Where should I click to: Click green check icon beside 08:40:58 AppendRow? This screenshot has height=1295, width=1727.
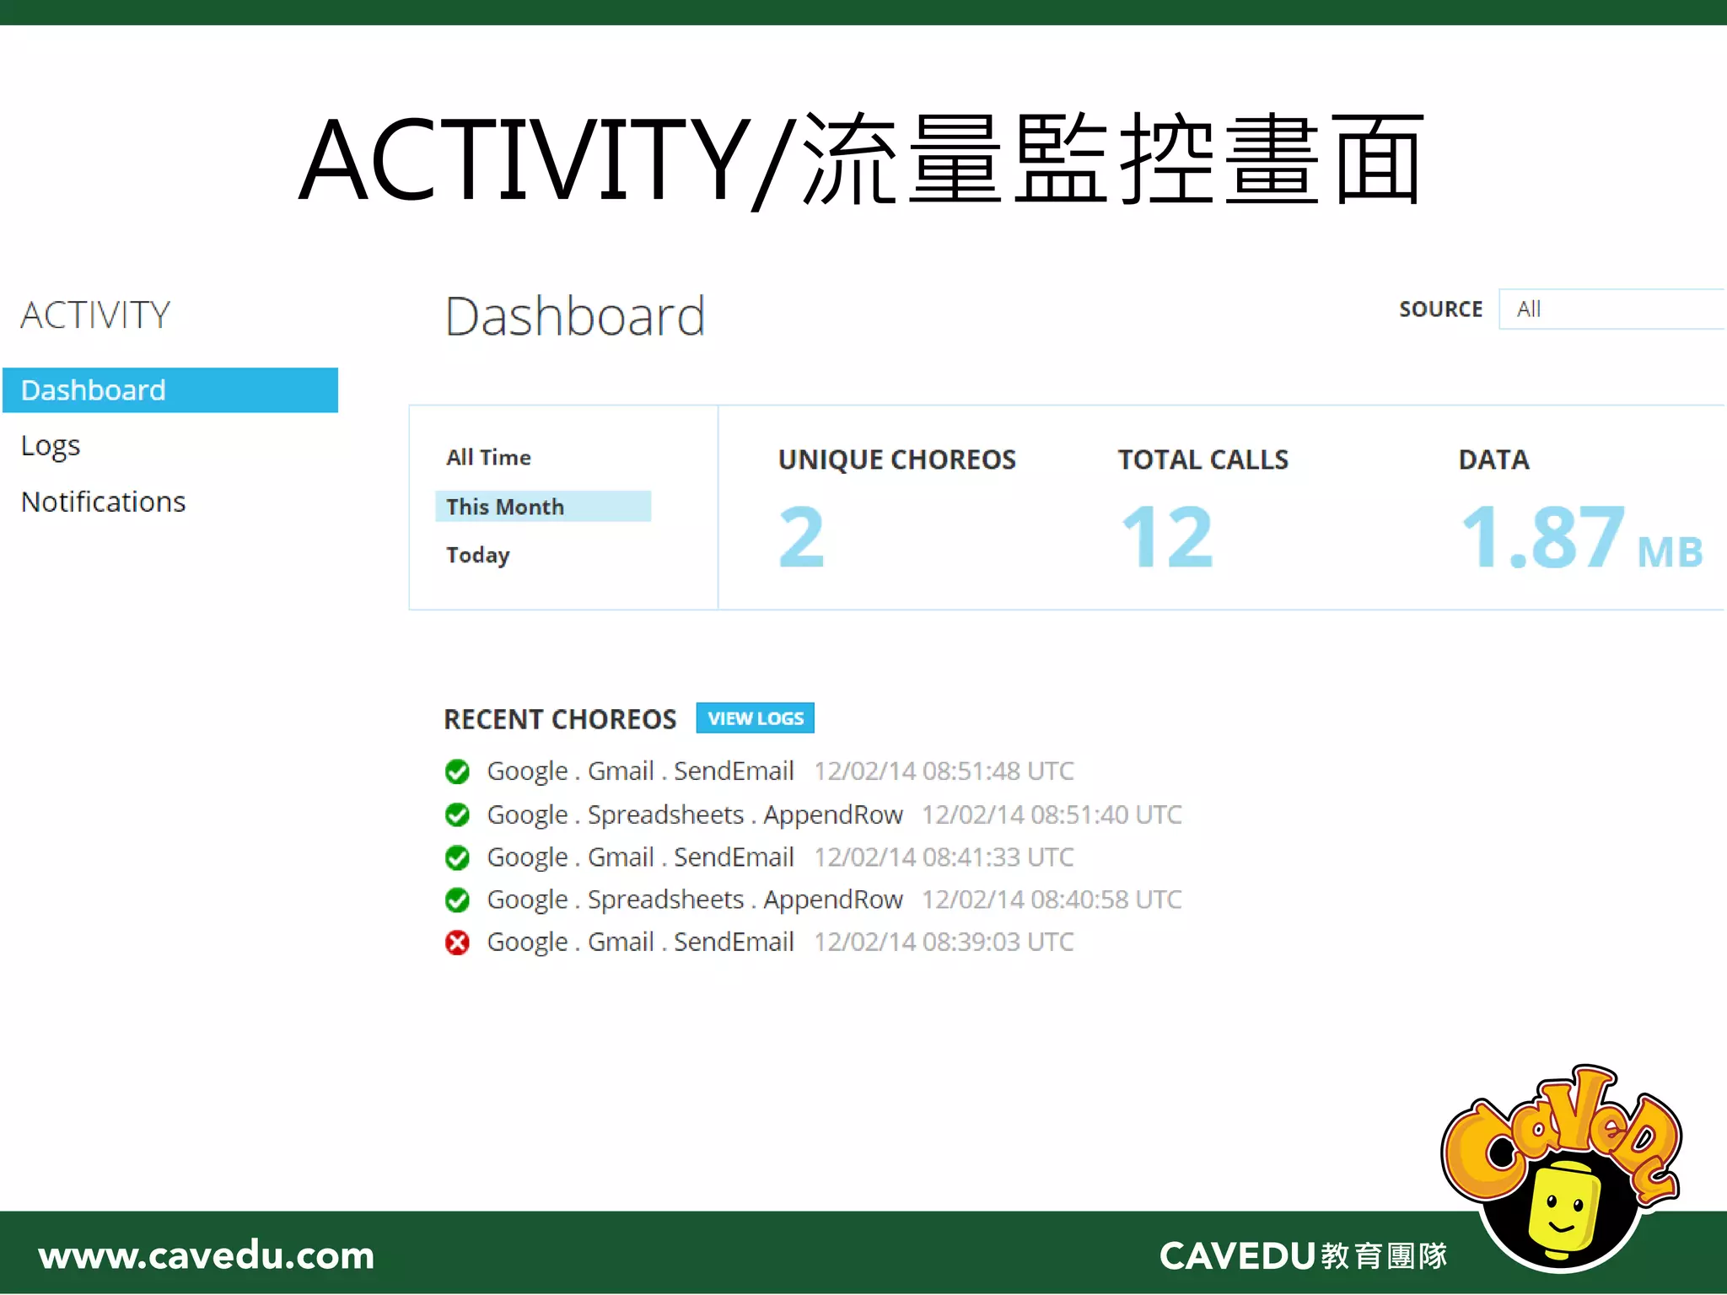tap(457, 900)
